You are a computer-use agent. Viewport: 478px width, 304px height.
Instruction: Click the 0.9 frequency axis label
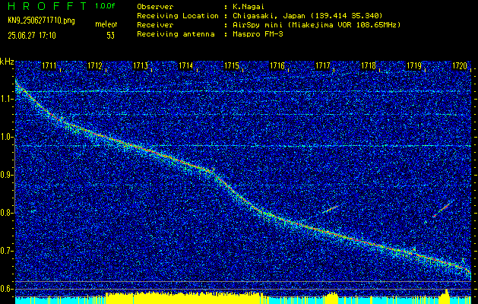tap(6, 175)
